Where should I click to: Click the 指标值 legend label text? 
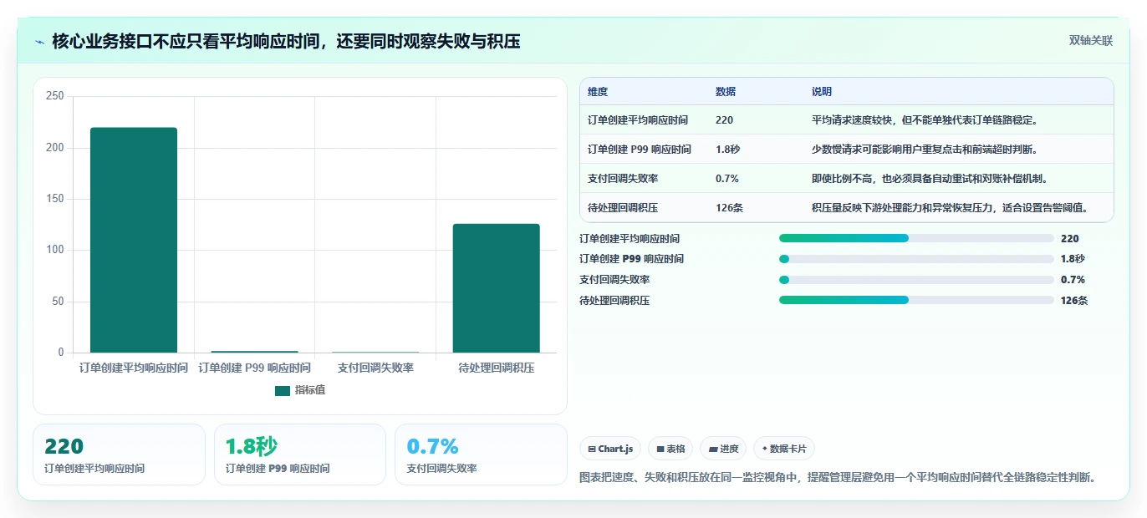click(309, 390)
